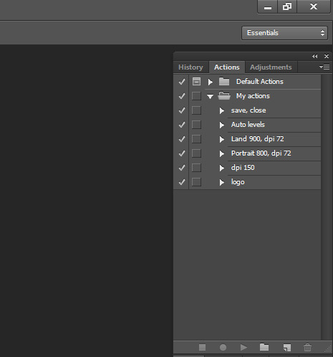Click the Play selection icon
The width and height of the screenshot is (333, 357).
[243, 347]
